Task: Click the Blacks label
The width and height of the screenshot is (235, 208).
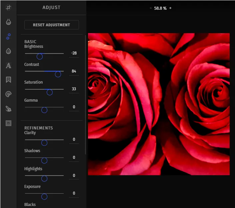Action: click(x=30, y=205)
